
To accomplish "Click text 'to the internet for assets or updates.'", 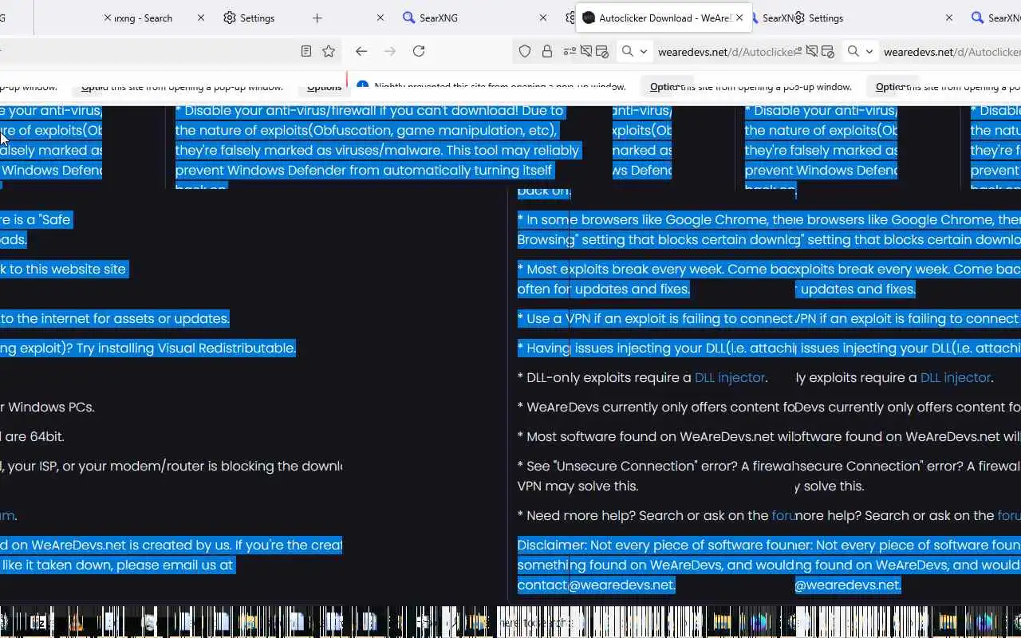I will tap(115, 318).
